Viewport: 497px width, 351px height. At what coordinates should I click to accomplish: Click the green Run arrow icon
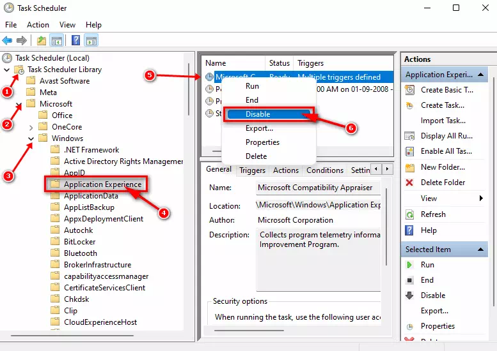409,265
